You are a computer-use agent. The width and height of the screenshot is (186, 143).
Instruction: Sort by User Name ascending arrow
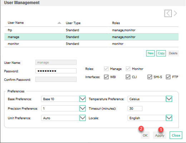59,23
